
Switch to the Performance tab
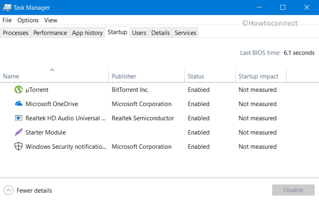pyautogui.click(x=50, y=33)
